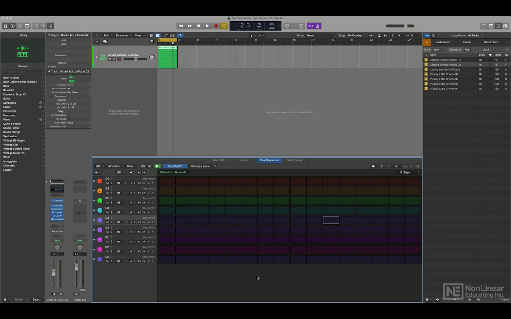Image resolution: width=511 pixels, height=319 pixels.
Task: Switch to the Piano Roll tab
Action: pyautogui.click(x=218, y=160)
